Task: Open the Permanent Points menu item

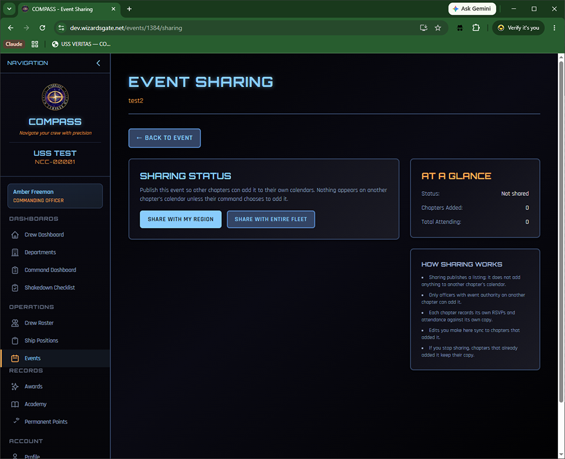Action: [x=55, y=421]
